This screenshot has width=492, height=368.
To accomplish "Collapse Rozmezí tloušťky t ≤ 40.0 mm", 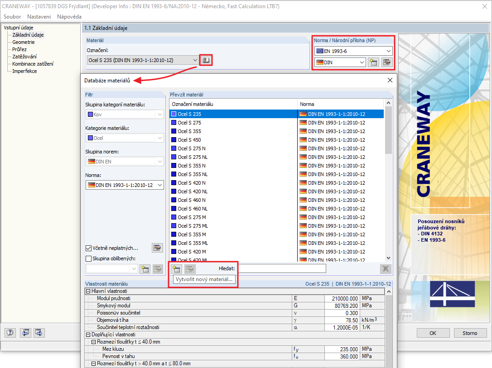I will (93, 342).
